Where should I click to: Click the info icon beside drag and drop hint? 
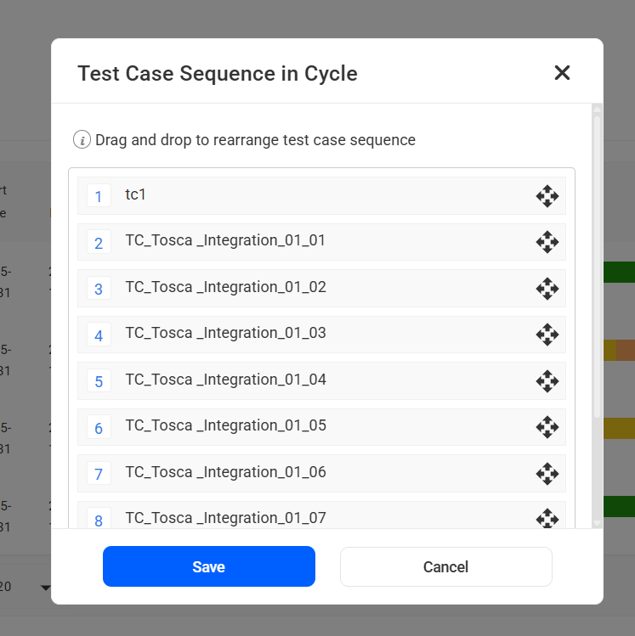(x=82, y=140)
